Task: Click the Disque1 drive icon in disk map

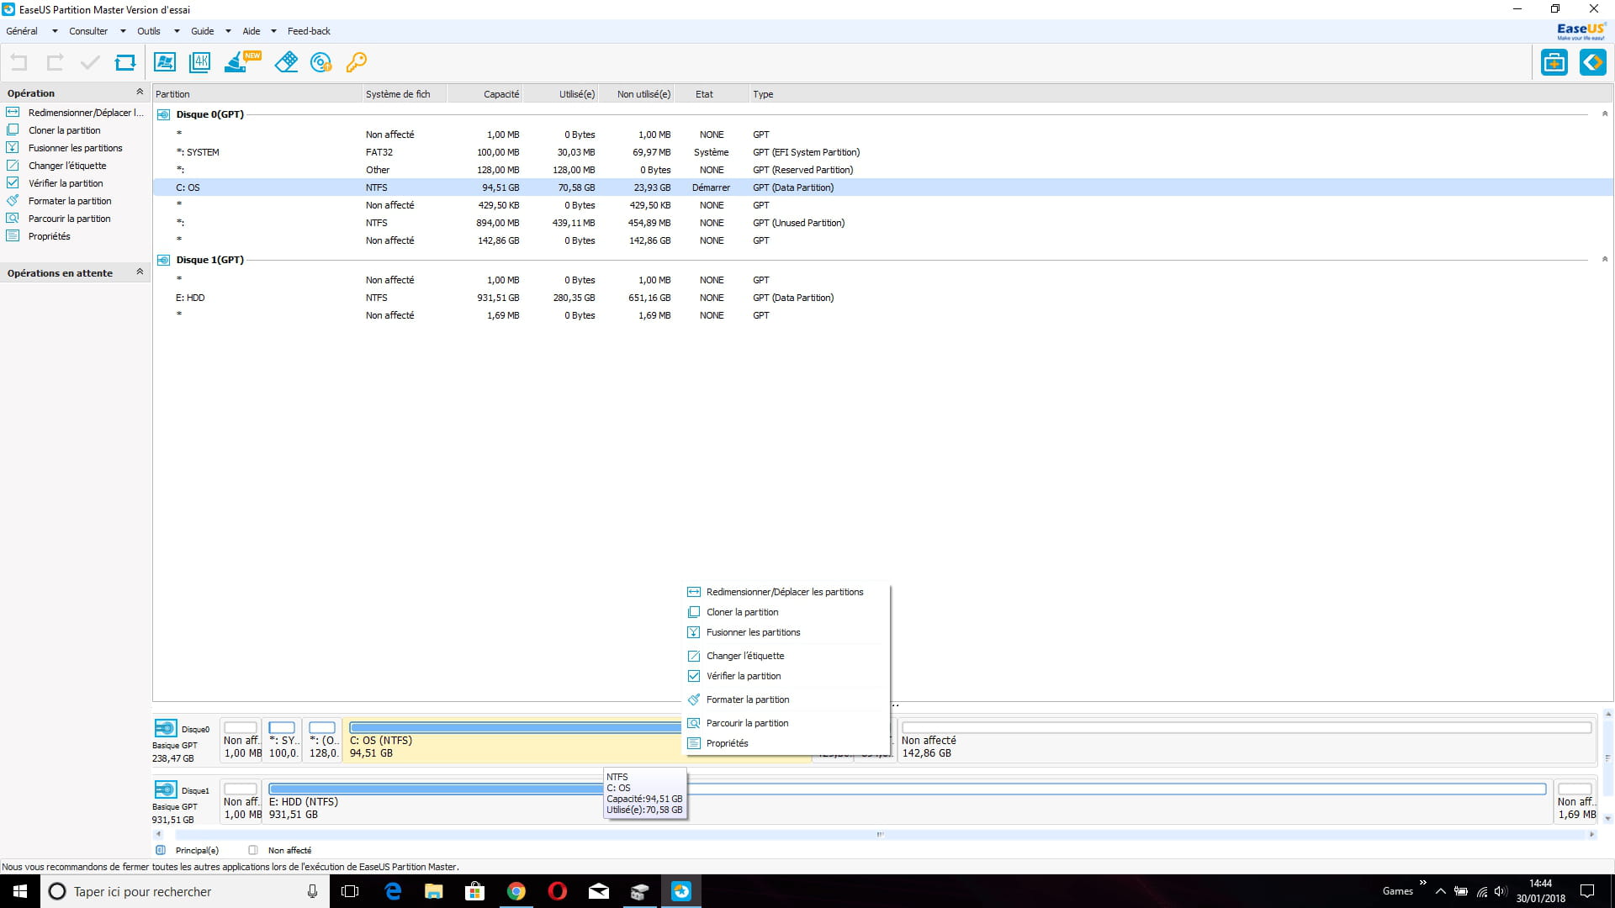Action: click(166, 789)
